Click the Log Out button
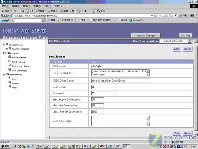The width and height of the screenshot is (198, 149). (185, 35)
